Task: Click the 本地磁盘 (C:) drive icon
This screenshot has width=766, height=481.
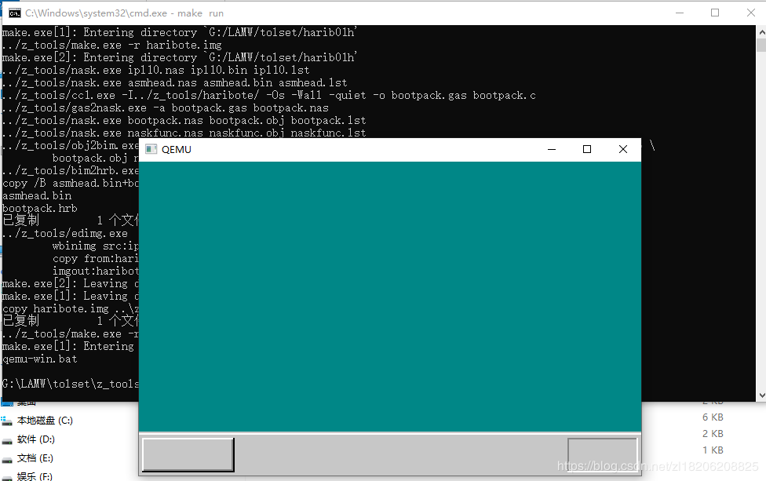Action: click(7, 421)
